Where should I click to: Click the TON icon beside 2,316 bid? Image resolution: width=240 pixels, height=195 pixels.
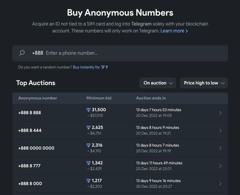pyautogui.click(x=88, y=145)
